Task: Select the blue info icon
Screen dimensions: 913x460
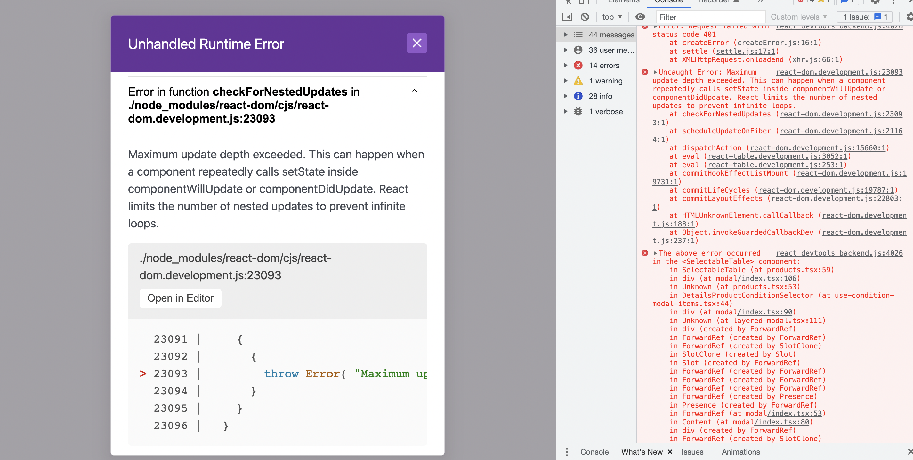Action: pyautogui.click(x=578, y=96)
